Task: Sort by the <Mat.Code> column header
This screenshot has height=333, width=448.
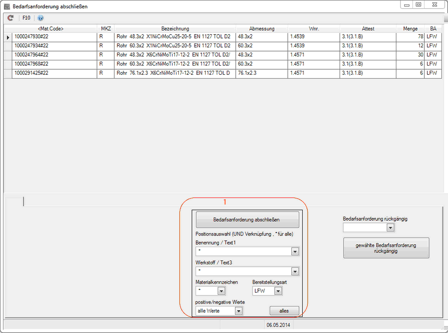Action: pyautogui.click(x=51, y=28)
